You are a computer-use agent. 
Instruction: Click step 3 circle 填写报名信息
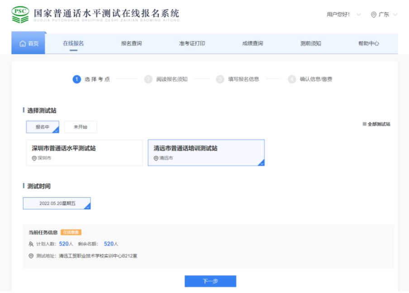(x=220, y=79)
